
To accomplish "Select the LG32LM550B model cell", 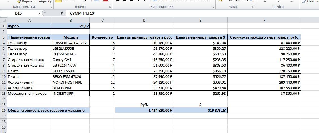I will click(71, 49).
